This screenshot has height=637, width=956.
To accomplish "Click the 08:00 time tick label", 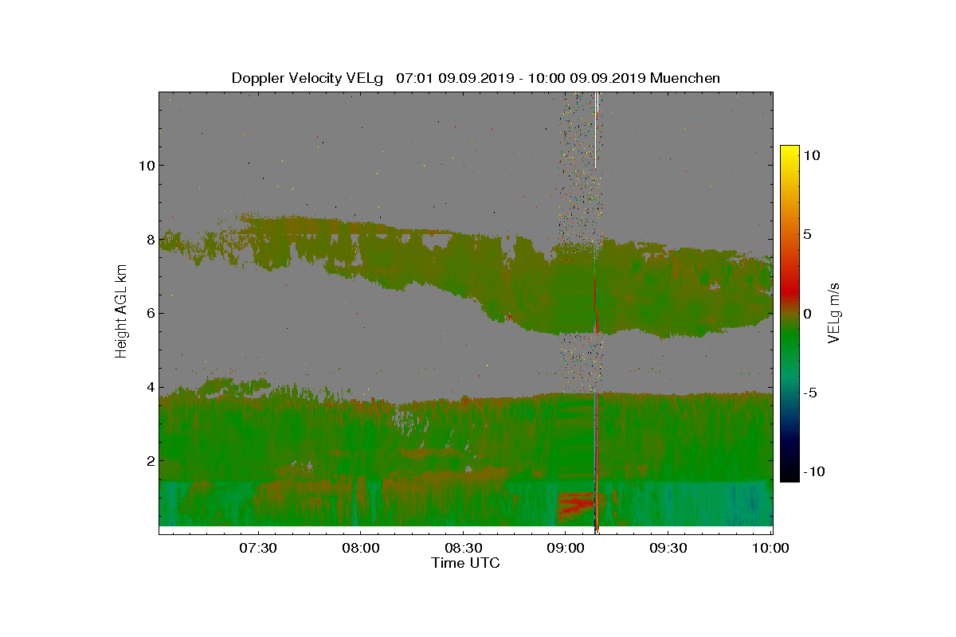I will pos(360,549).
